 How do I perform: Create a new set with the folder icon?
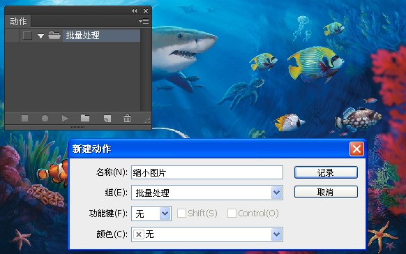coord(85,119)
